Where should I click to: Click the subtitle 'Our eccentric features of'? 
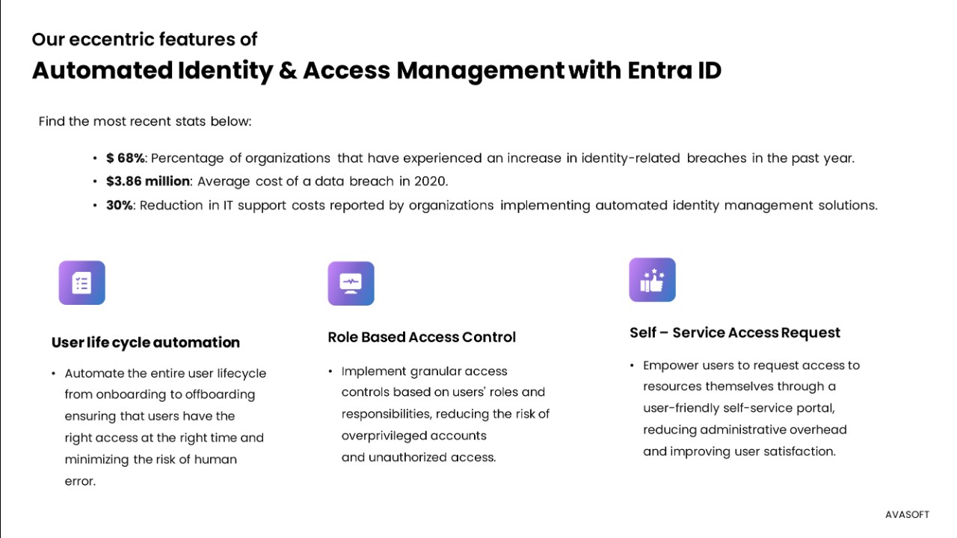tap(144, 39)
